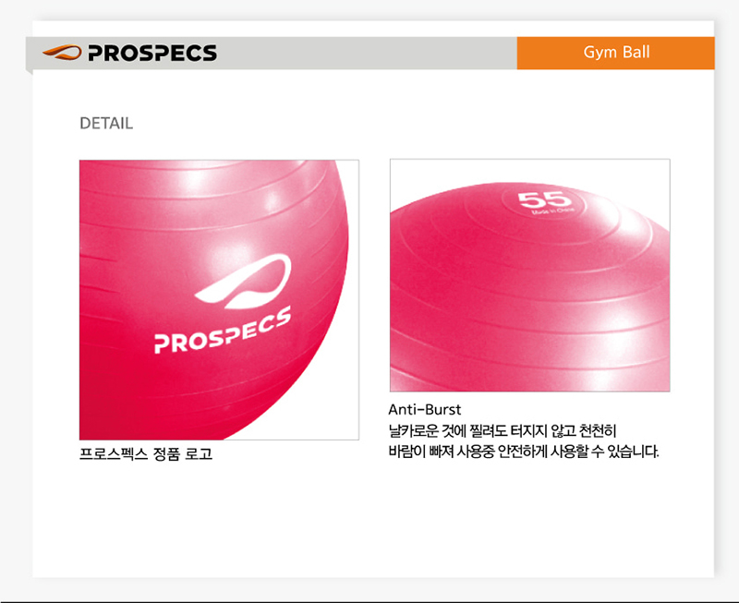Viewport: 739px width, 603px height.
Task: Click the DETAIL section heading
Action: tap(106, 124)
